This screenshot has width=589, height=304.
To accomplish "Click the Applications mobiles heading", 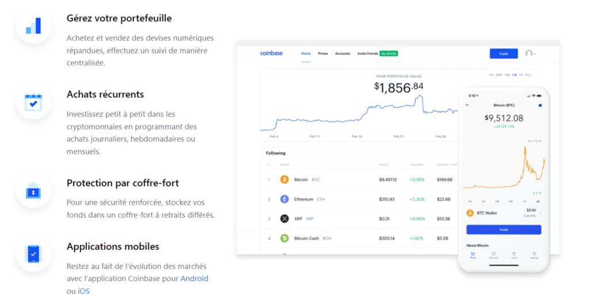I will (113, 247).
